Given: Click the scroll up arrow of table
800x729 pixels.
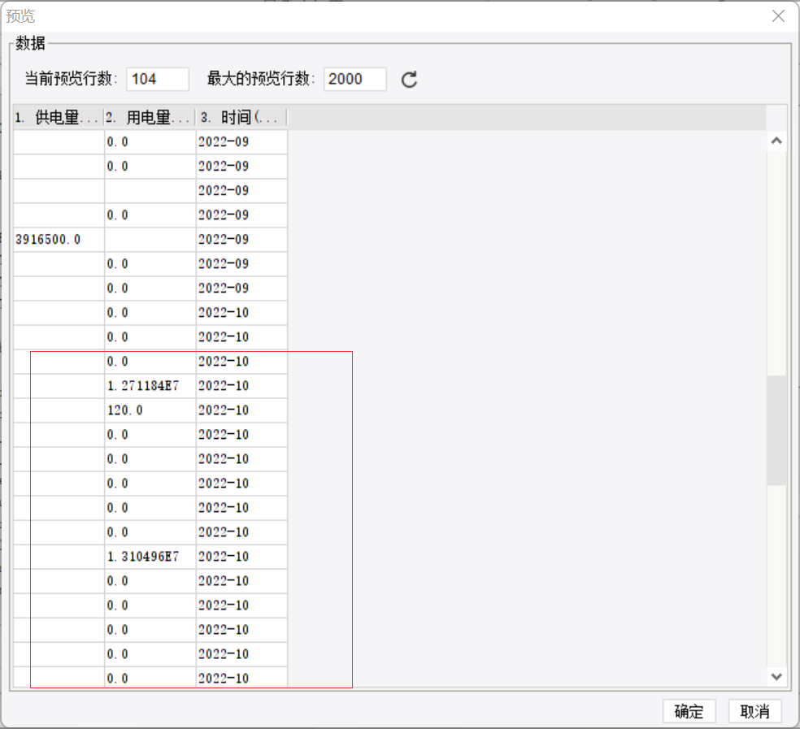Looking at the screenshot, I should [776, 141].
